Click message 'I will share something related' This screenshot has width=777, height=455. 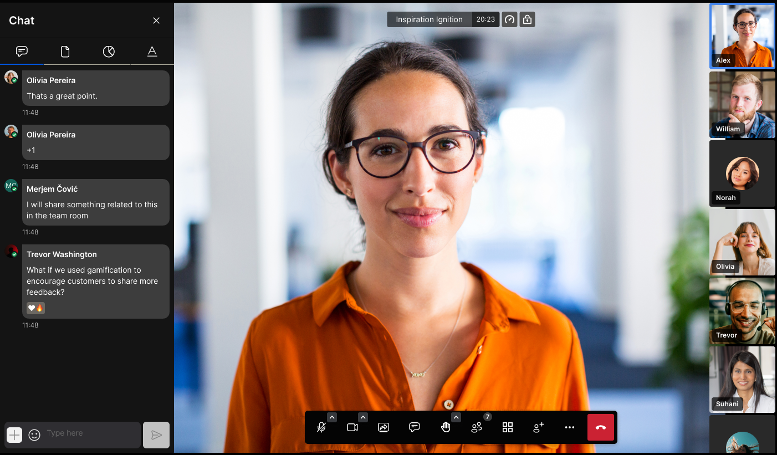tap(92, 210)
